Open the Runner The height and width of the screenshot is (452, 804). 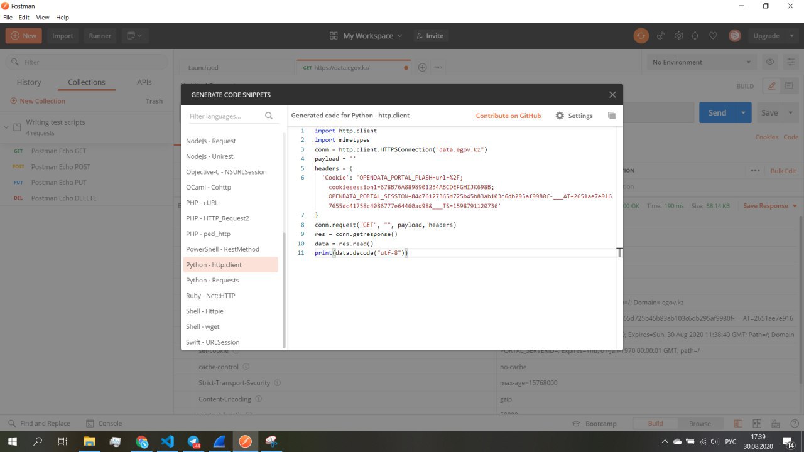pos(100,36)
